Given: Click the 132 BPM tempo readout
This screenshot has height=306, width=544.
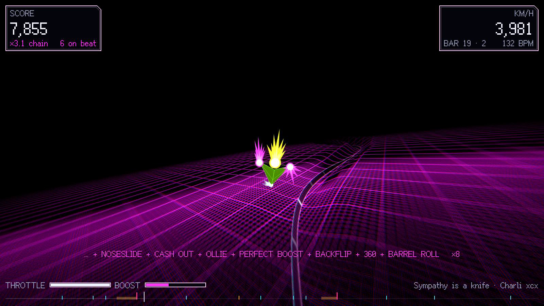Looking at the screenshot, I should coord(518,44).
